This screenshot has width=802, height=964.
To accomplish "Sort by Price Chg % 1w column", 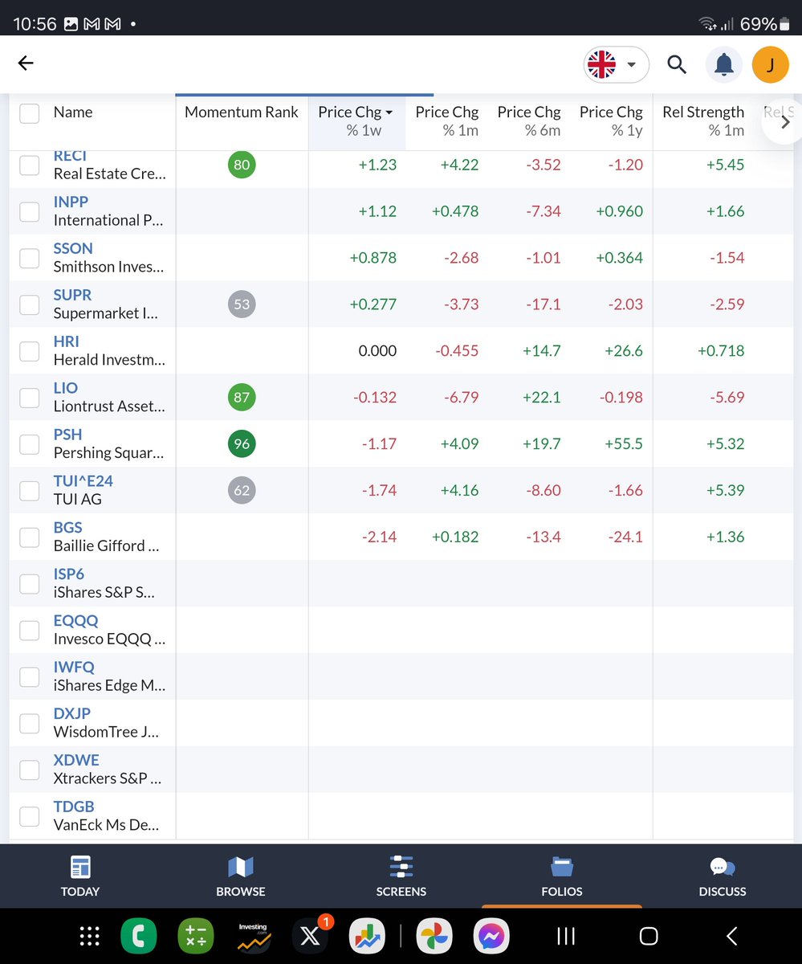I will 356,121.
